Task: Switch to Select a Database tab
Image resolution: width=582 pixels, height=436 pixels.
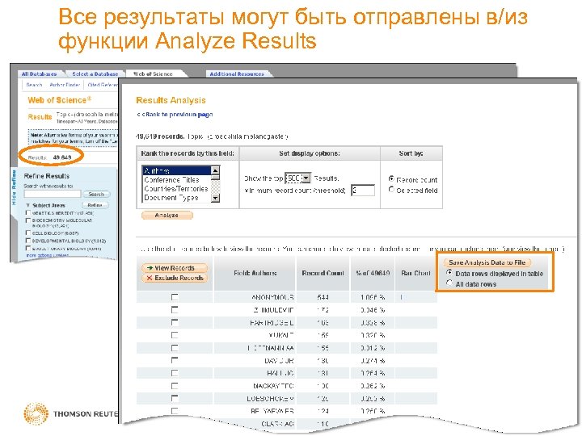Action: (95, 73)
